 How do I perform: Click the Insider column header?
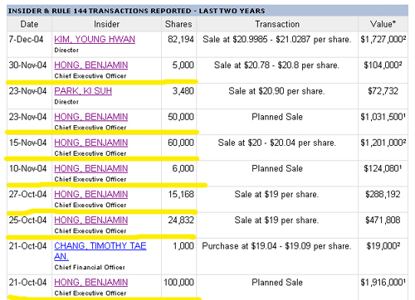106,24
